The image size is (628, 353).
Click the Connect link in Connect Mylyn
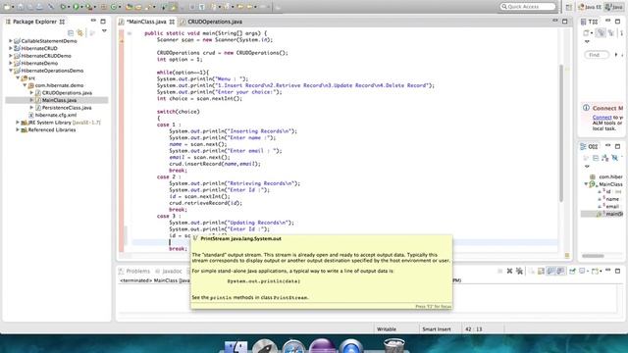(x=602, y=118)
